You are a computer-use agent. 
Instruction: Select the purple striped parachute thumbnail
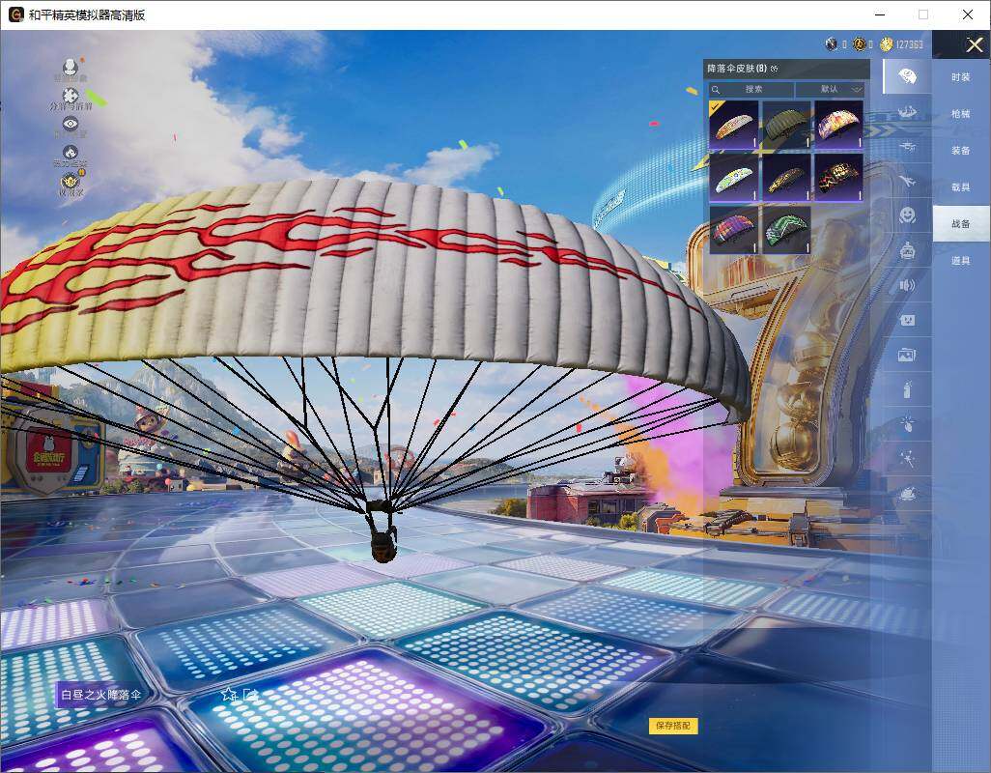[x=733, y=229]
